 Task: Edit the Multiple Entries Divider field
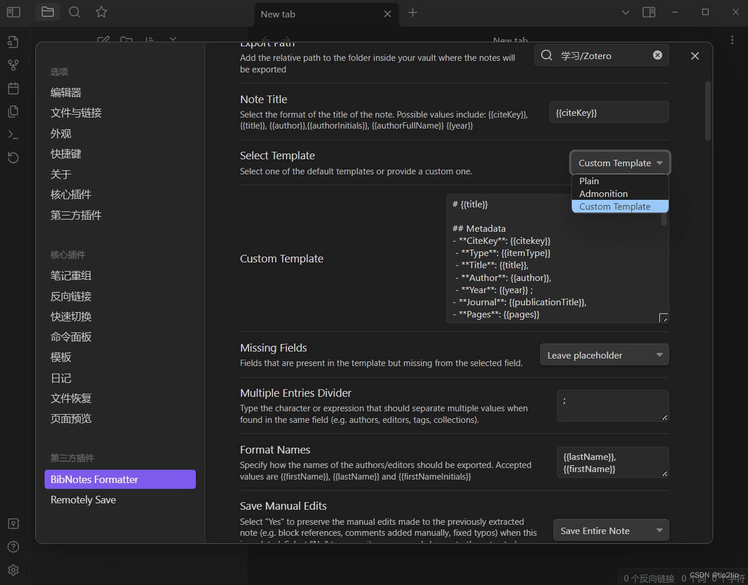pyautogui.click(x=613, y=405)
